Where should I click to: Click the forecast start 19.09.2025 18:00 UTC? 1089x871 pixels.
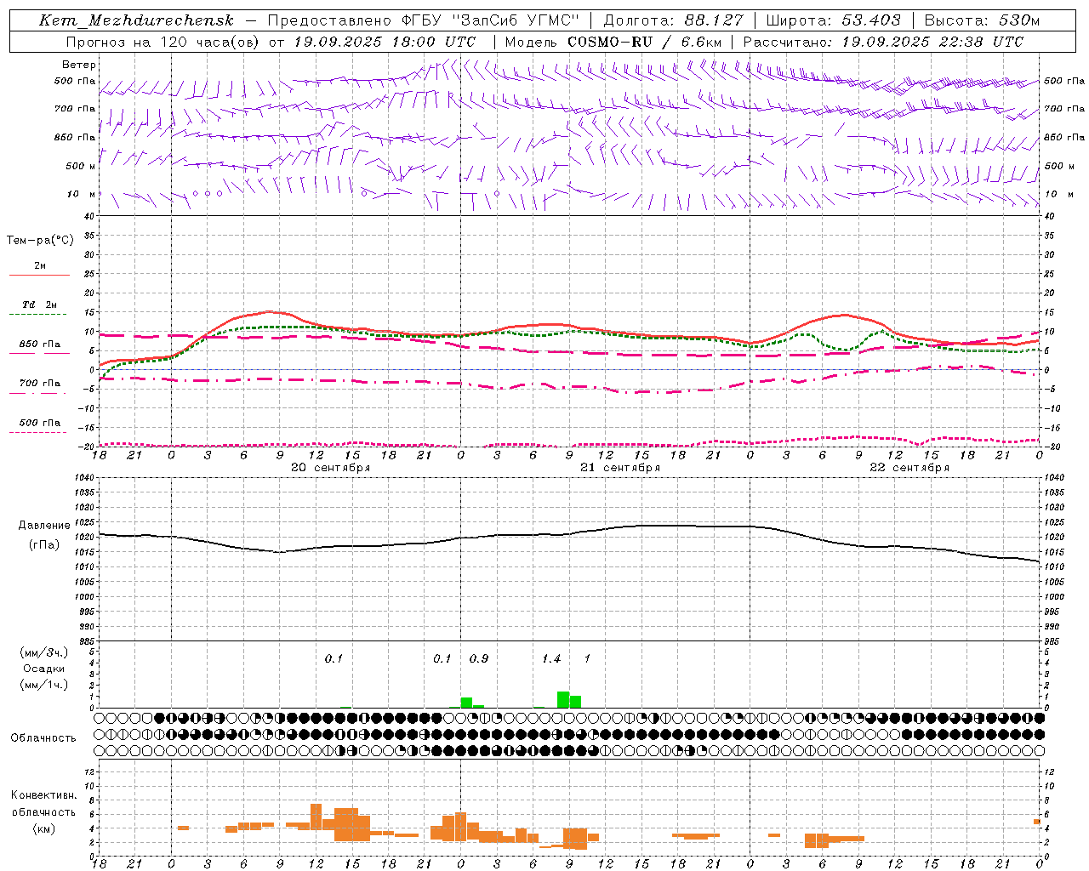[385, 42]
